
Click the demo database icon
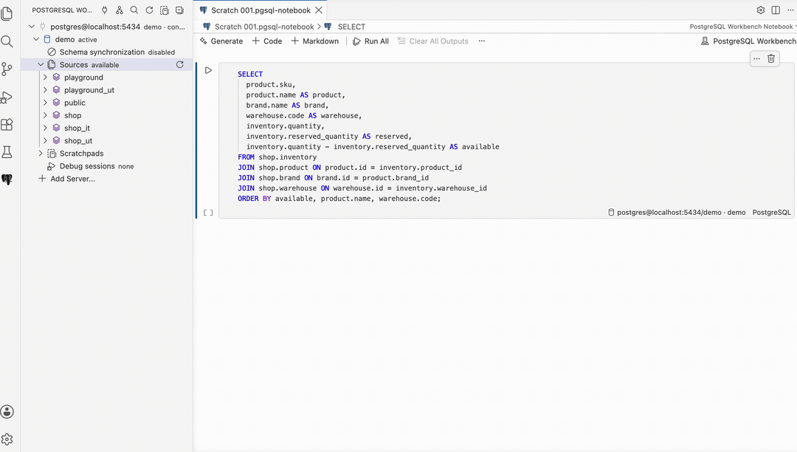47,39
